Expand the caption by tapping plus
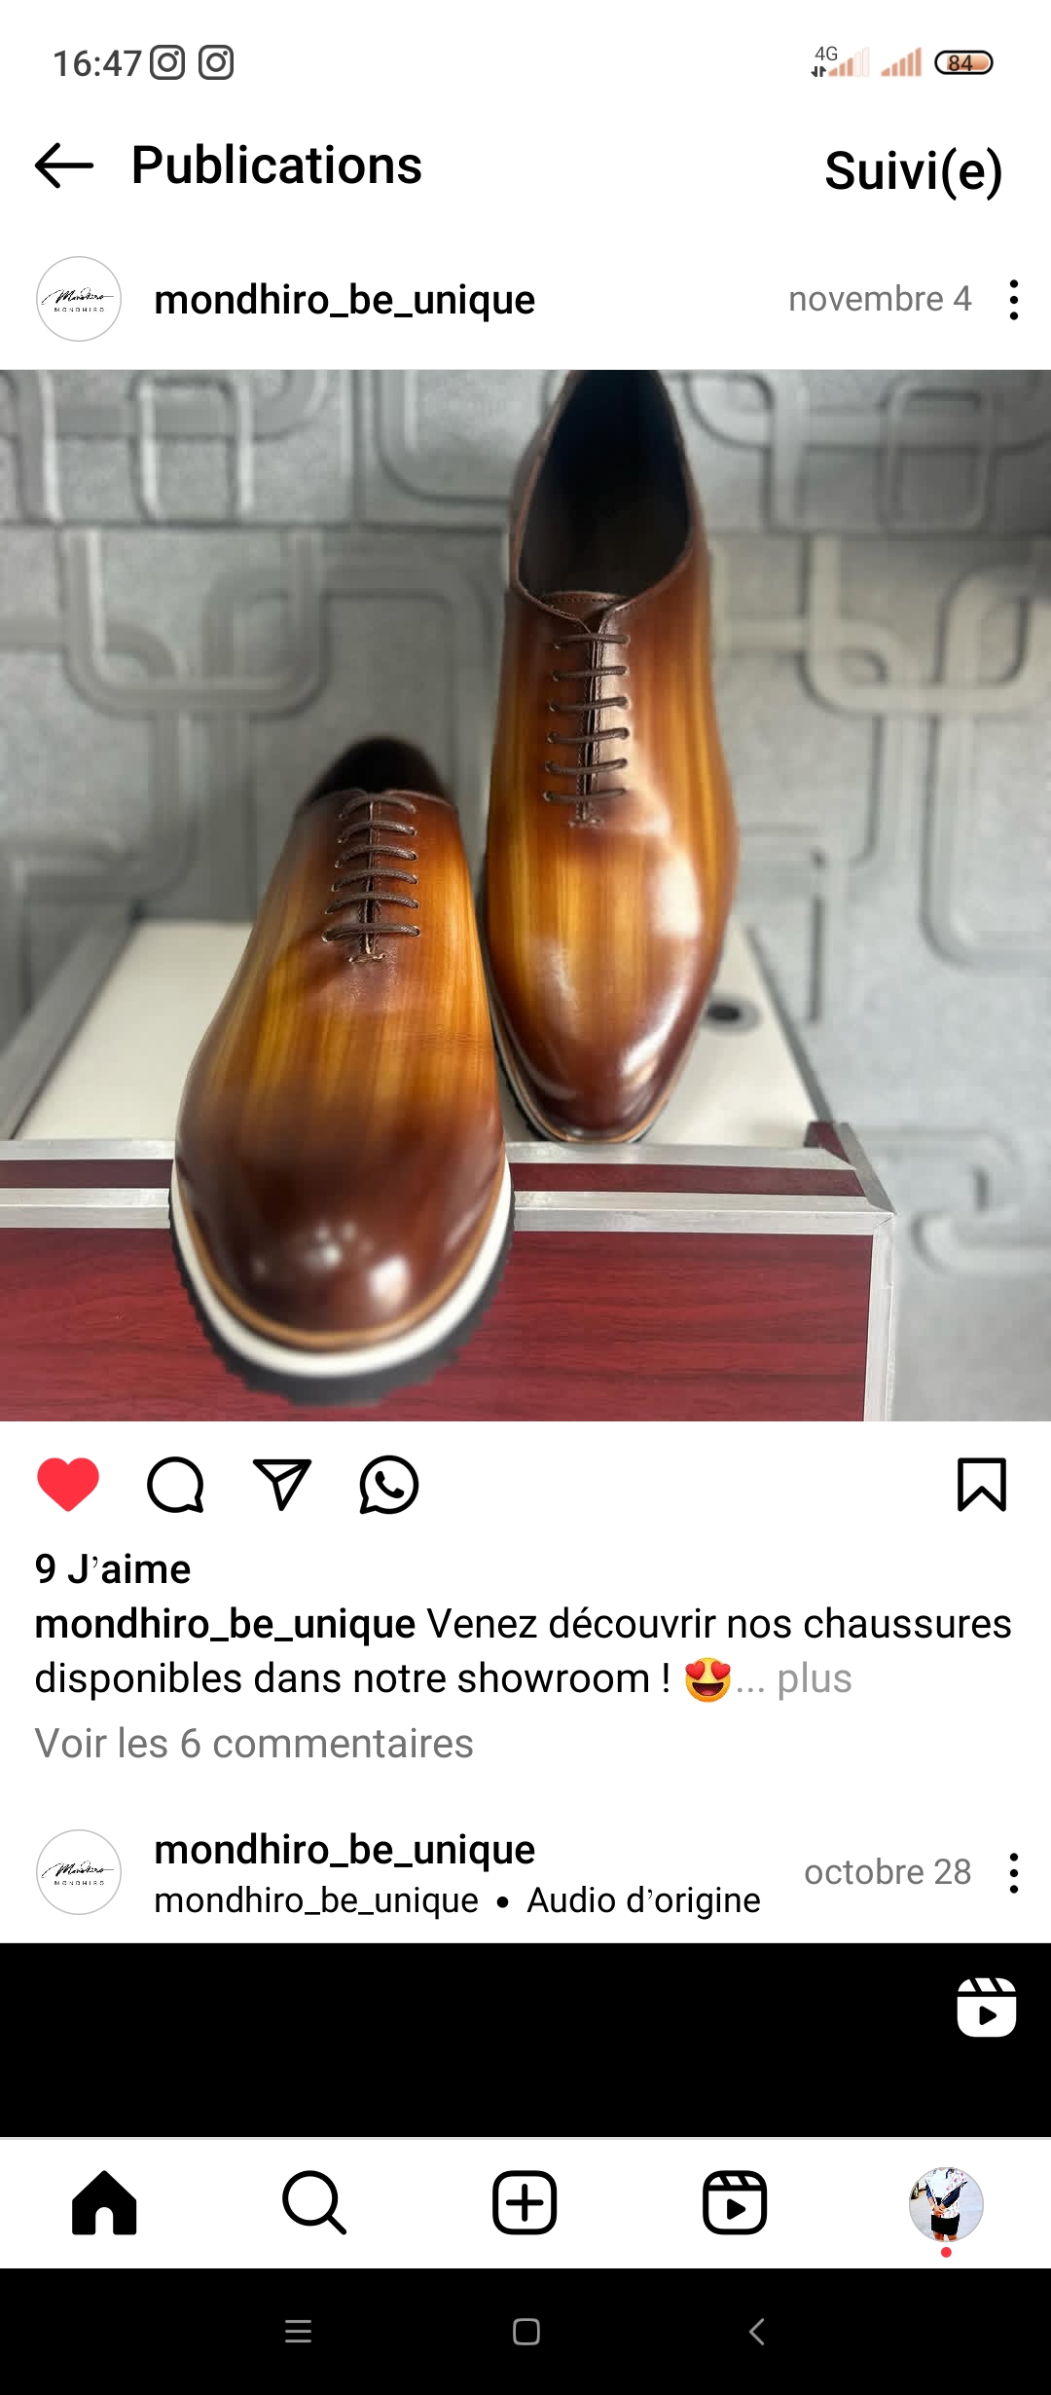This screenshot has height=2395, width=1051. 814,1678
